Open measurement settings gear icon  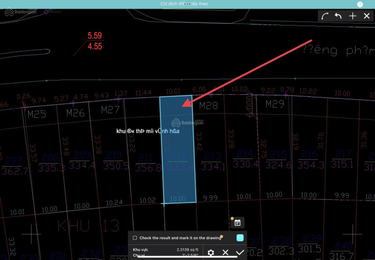(x=210, y=252)
